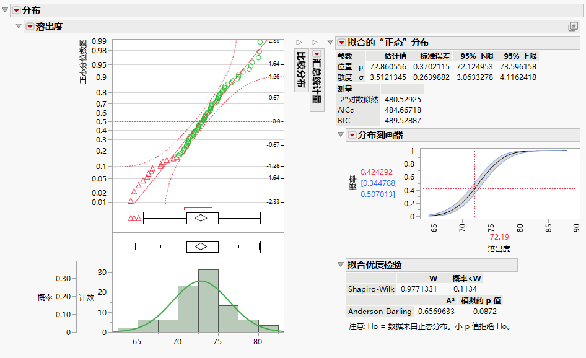Click the outlier box plot's mean diamond
Viewport: 586px width, 358px height.
[x=201, y=218]
